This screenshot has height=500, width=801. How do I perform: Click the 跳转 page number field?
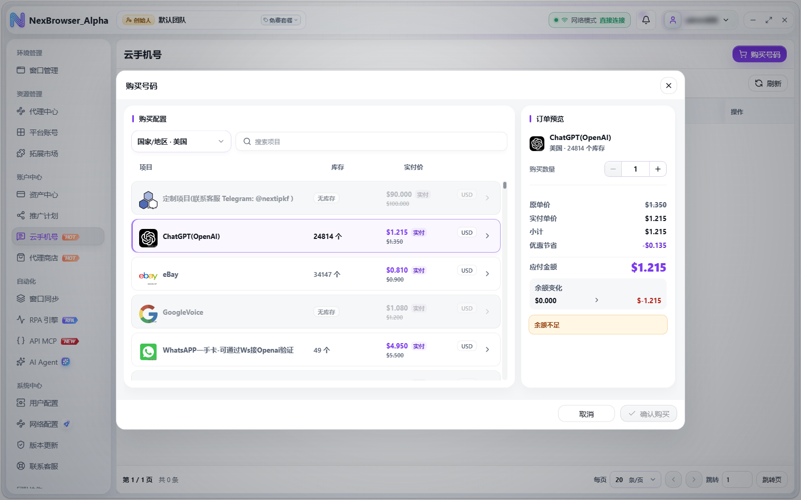[x=737, y=479]
